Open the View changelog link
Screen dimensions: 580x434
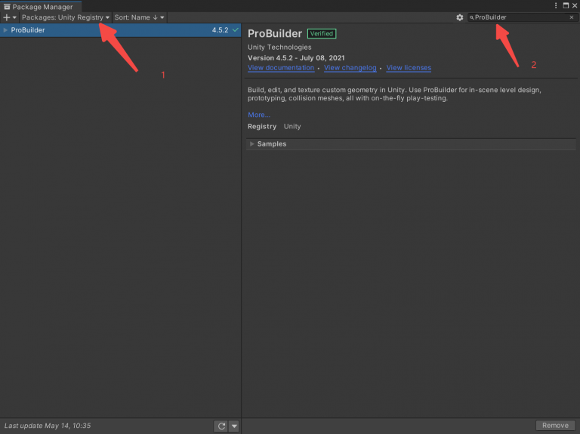(350, 68)
